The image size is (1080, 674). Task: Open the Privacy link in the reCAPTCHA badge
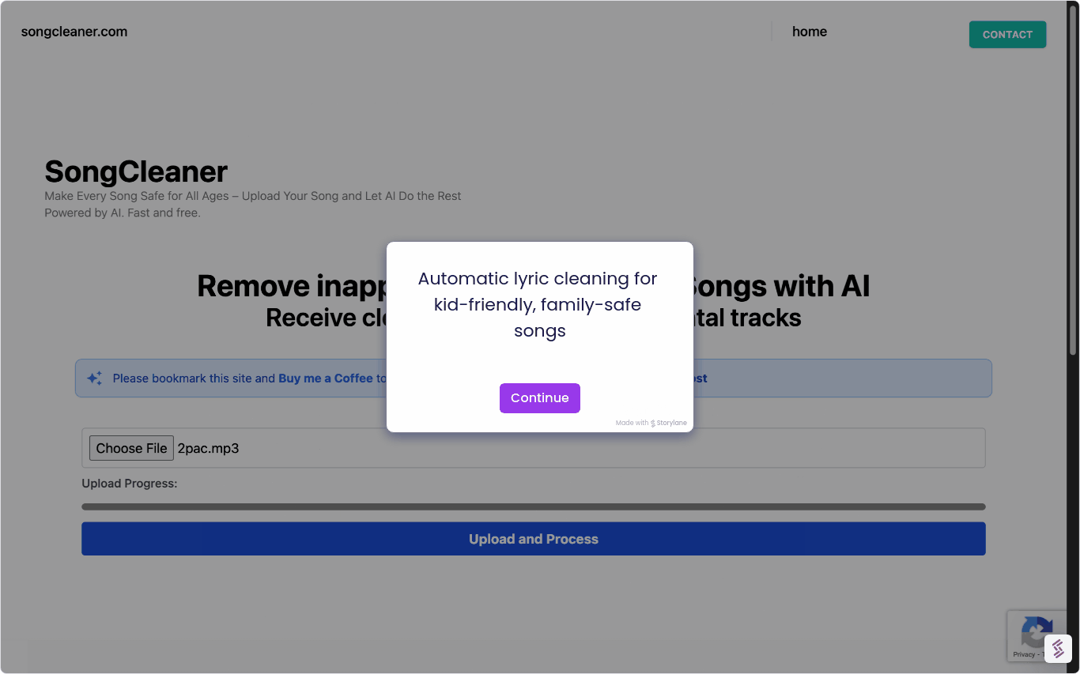(1025, 654)
